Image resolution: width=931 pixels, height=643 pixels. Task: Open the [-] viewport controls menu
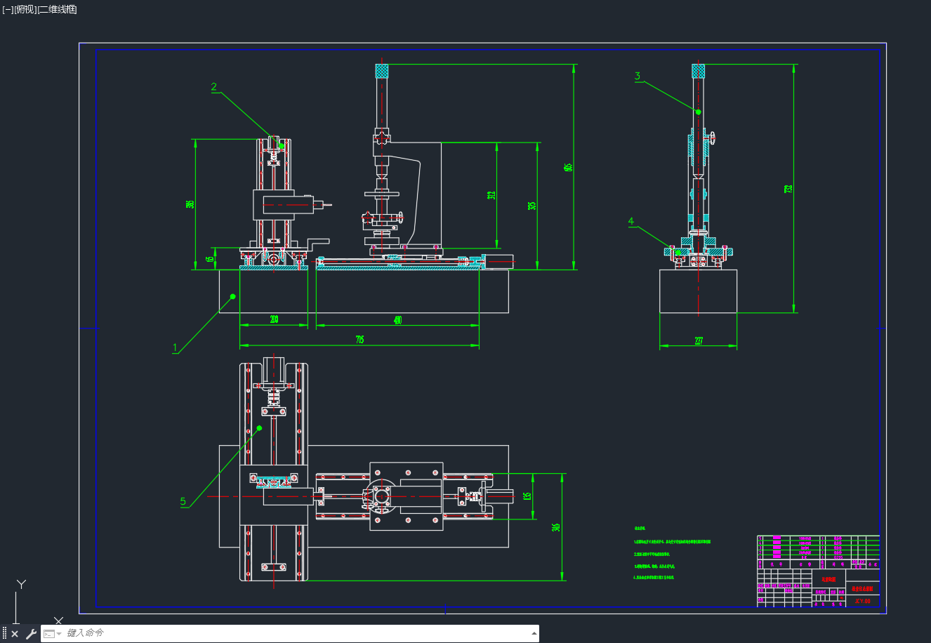click(x=7, y=9)
